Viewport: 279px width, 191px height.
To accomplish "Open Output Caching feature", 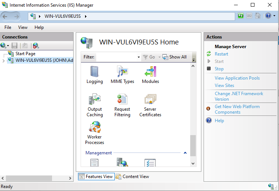I will point(95,105).
